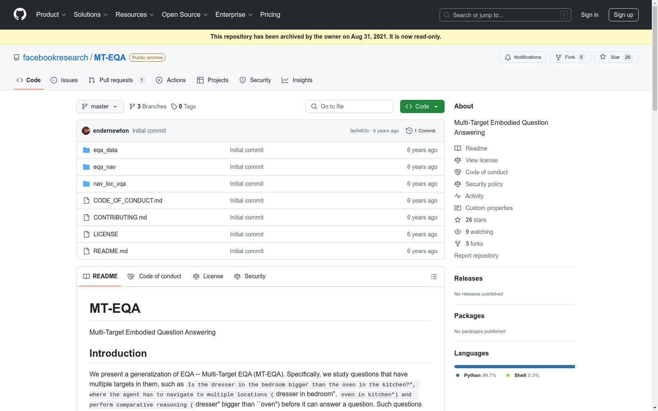
Task: Fork this repository
Action: click(570, 57)
